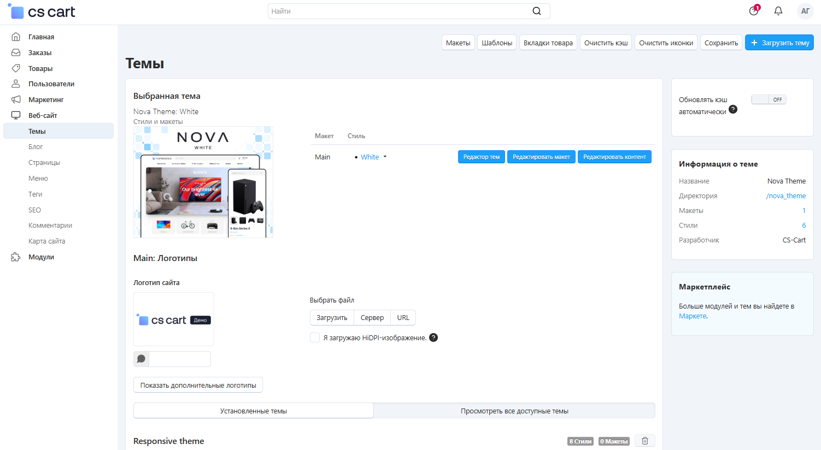The height and width of the screenshot is (450, 821).
Task: Click the АГ user avatar
Action: coord(805,11)
